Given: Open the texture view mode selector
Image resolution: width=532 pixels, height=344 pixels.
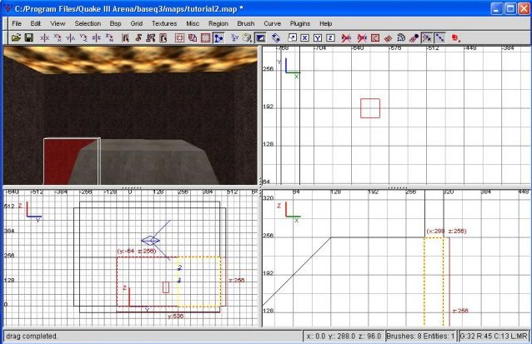Looking at the screenshot, I should [x=248, y=38].
